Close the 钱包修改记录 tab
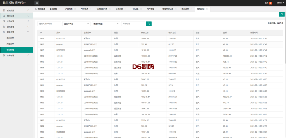Image resolution: width=286 pixels, height=138 pixels. point(176,9)
